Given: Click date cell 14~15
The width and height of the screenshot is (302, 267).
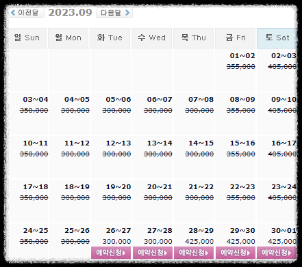Looking at the screenshot, I should pos(194,156).
